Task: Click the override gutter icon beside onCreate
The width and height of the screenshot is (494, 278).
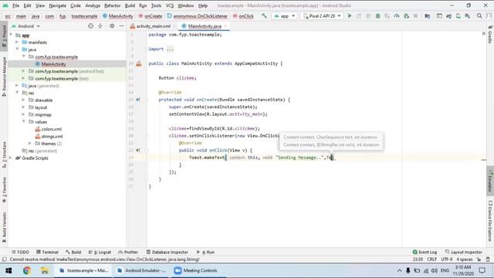Action: (x=138, y=100)
